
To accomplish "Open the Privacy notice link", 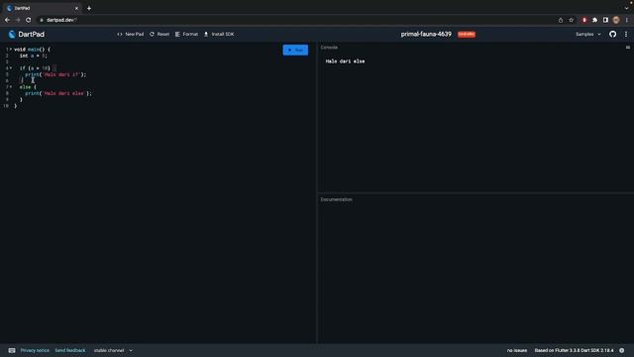I will point(35,350).
